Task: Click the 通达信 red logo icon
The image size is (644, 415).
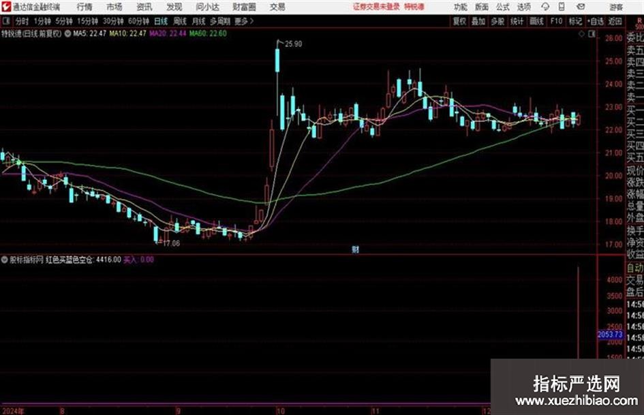Action: (x=6, y=7)
